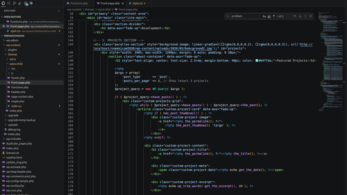Image resolution: width=347 pixels, height=195 pixels.
Task: Expand the upgrade folder
Action: 13,115
